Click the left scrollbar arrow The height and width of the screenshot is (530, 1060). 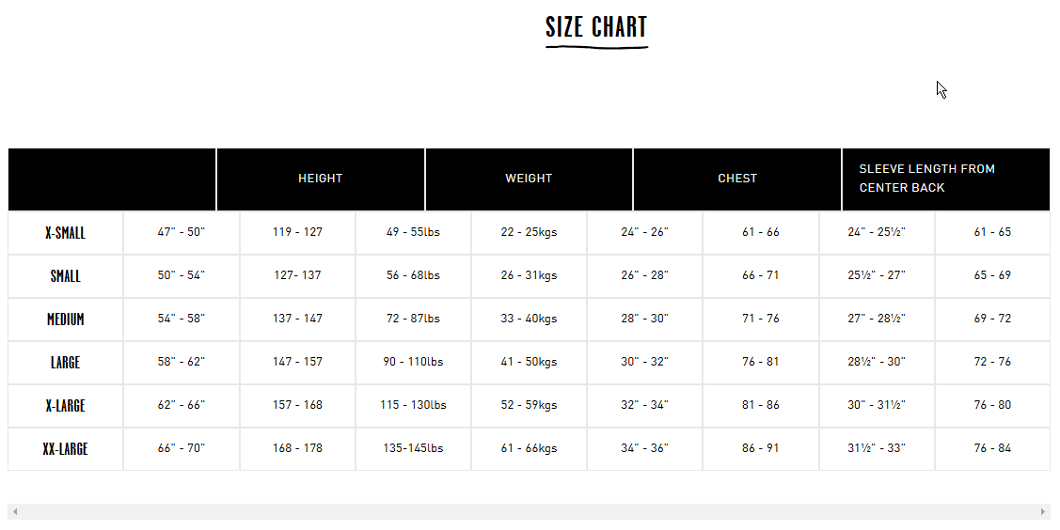pyautogui.click(x=15, y=512)
